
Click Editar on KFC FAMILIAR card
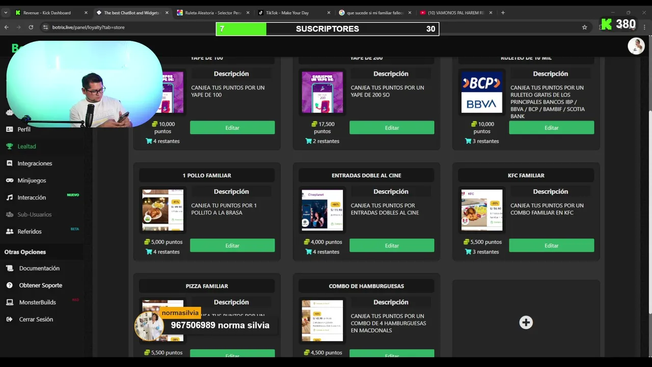pyautogui.click(x=552, y=246)
